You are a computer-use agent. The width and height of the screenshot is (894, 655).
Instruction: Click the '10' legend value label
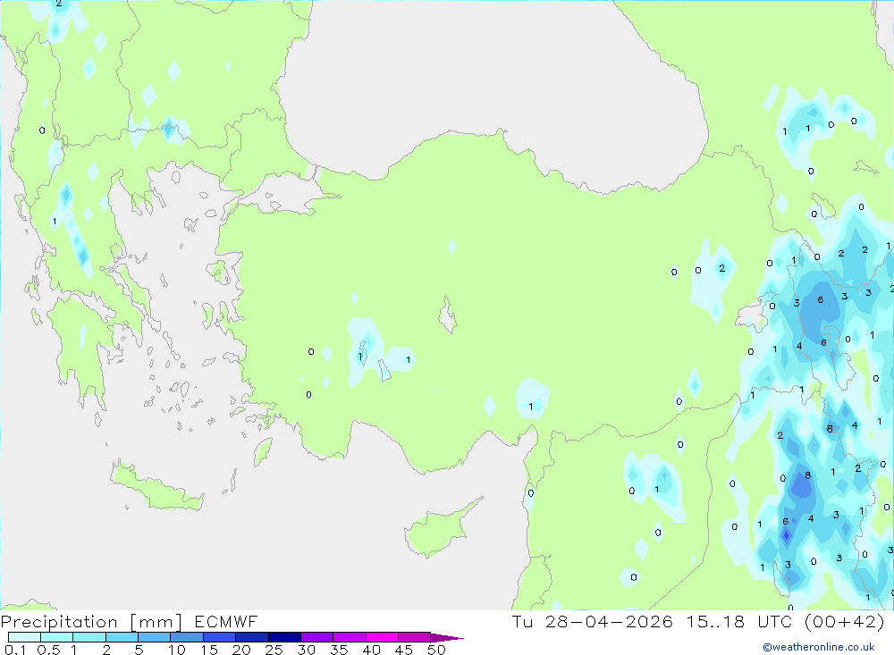pyautogui.click(x=176, y=650)
